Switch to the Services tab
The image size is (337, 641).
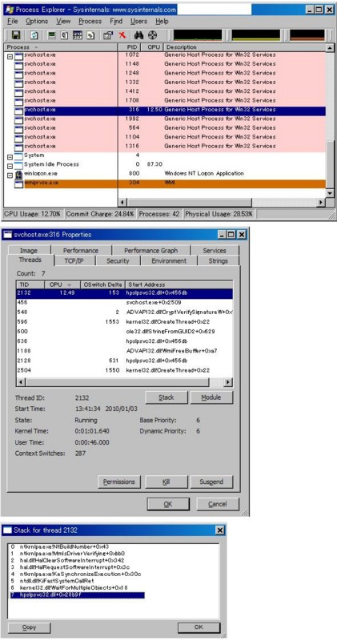215,251
